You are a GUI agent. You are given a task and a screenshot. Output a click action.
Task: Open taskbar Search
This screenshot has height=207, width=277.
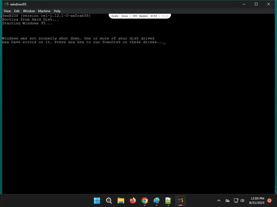[109, 201]
